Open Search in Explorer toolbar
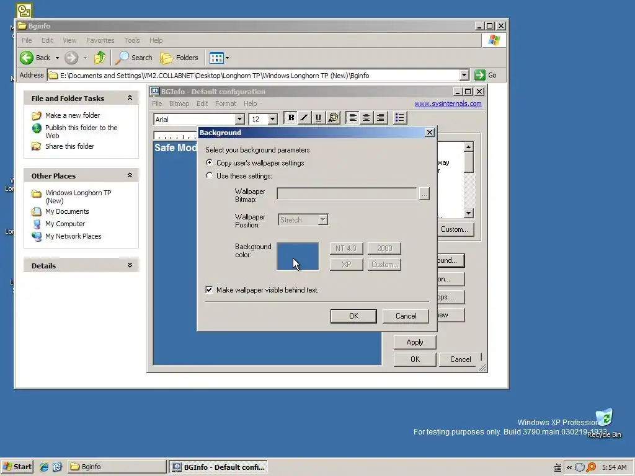The width and height of the screenshot is (635, 476). click(134, 58)
